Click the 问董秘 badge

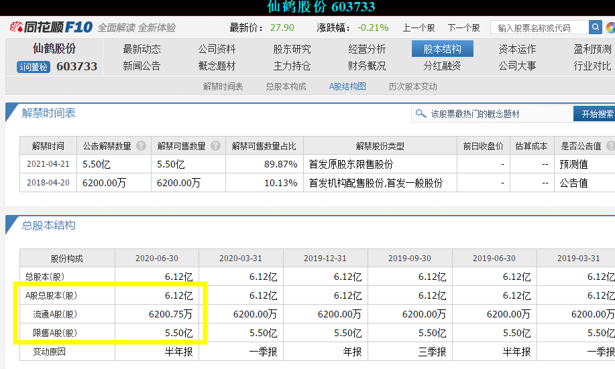[34, 67]
